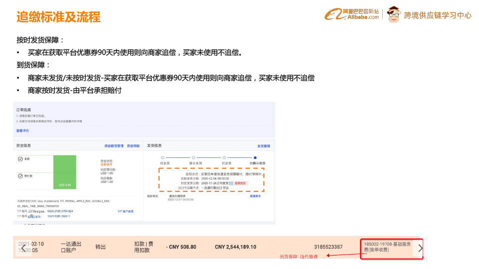Go back with left chevron arrow
Viewport: 479px width, 269px height.
(x=23, y=248)
